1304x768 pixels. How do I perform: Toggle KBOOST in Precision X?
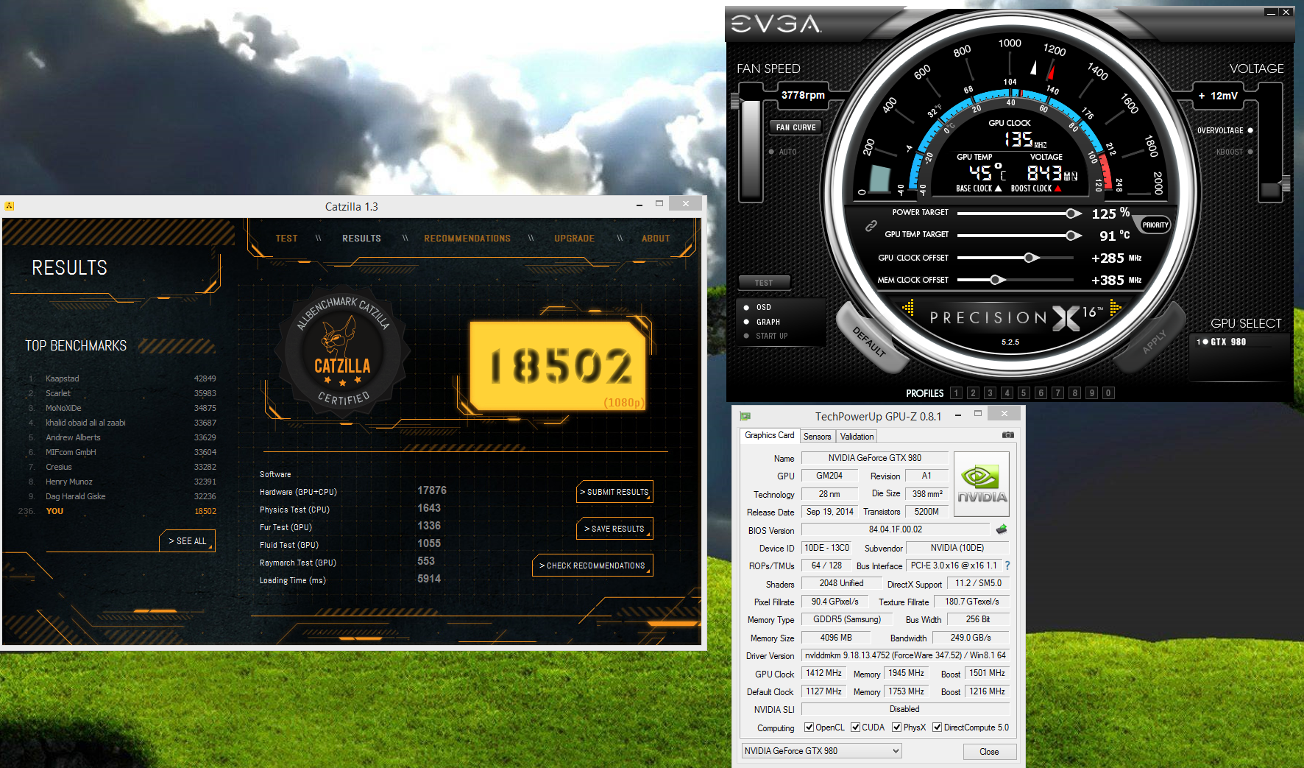pyautogui.click(x=1235, y=152)
